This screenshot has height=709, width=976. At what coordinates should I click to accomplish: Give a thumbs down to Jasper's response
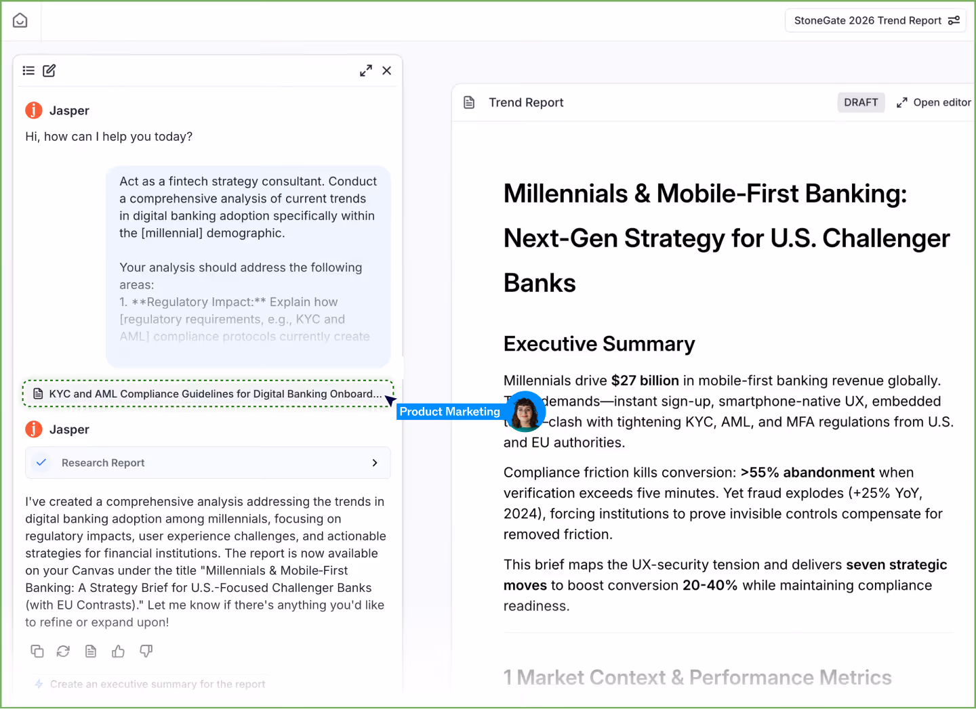(x=145, y=651)
